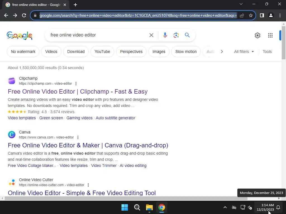Open Clipchamp result options menu
This screenshot has height=214, width=286.
pyautogui.click(x=76, y=84)
